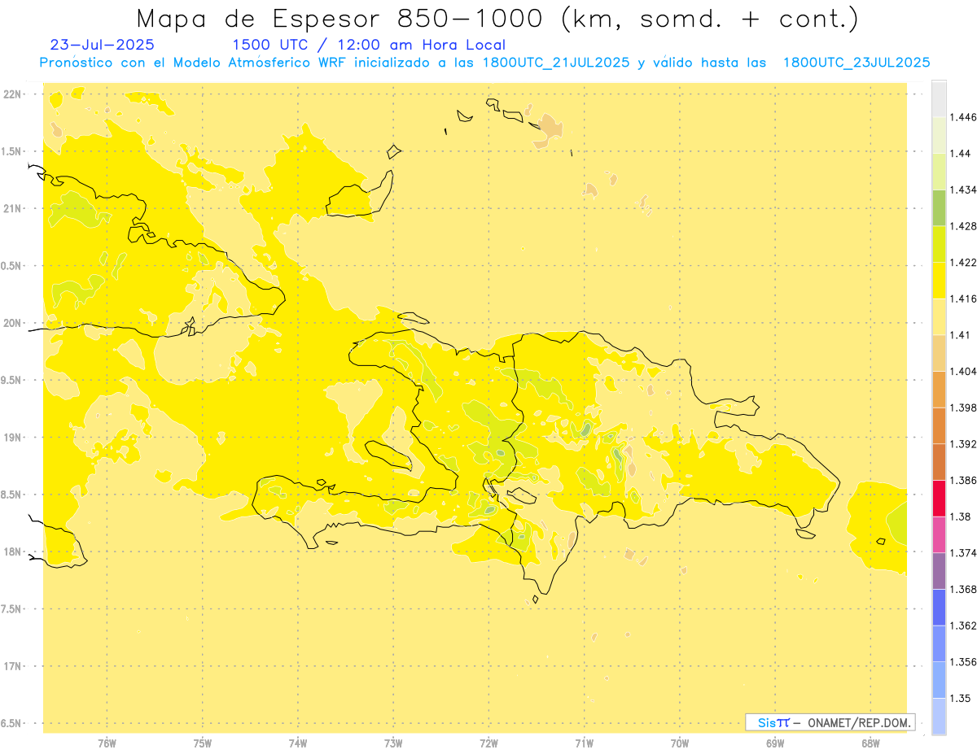
Task: Click the '69W' longitude label
Action: coord(775,743)
